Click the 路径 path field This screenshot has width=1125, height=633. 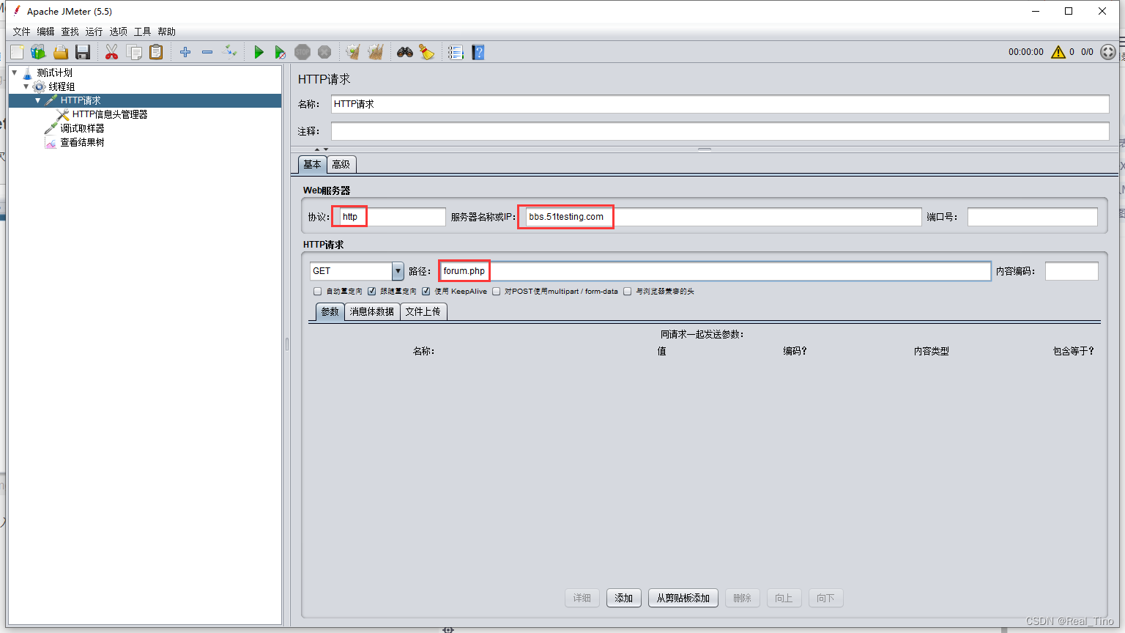(716, 271)
